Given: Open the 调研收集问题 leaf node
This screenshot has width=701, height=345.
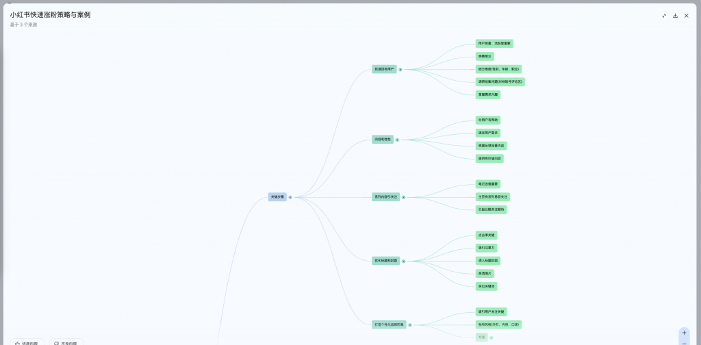Looking at the screenshot, I should click(x=500, y=81).
